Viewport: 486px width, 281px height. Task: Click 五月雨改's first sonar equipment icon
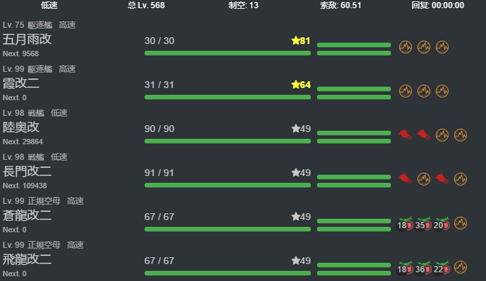click(405, 47)
